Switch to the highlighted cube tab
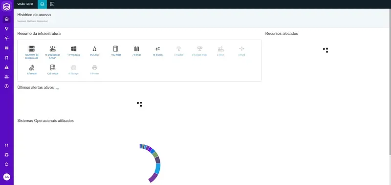391x185 pixels. 42,4
